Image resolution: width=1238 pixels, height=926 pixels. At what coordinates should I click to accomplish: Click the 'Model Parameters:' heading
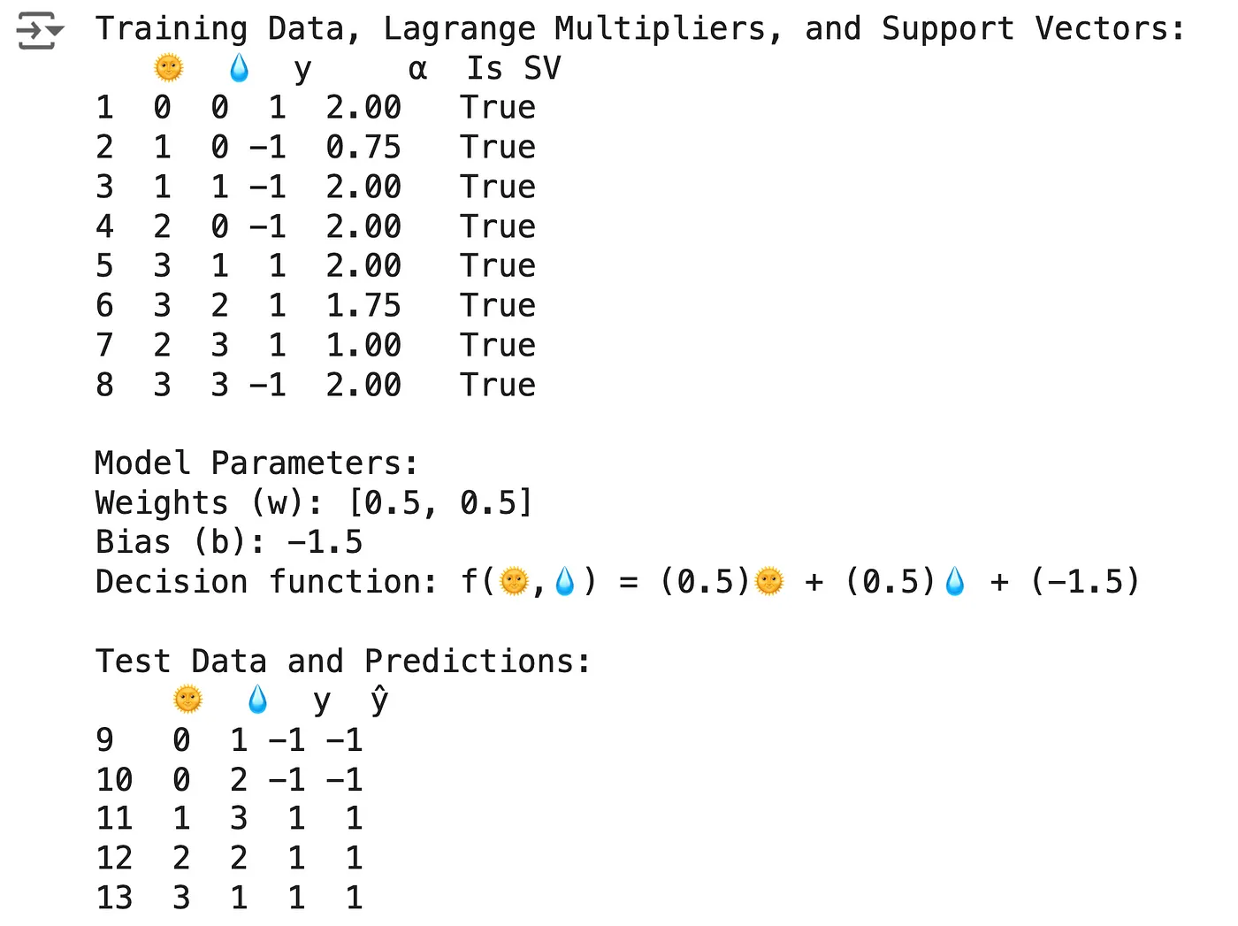[x=256, y=463]
